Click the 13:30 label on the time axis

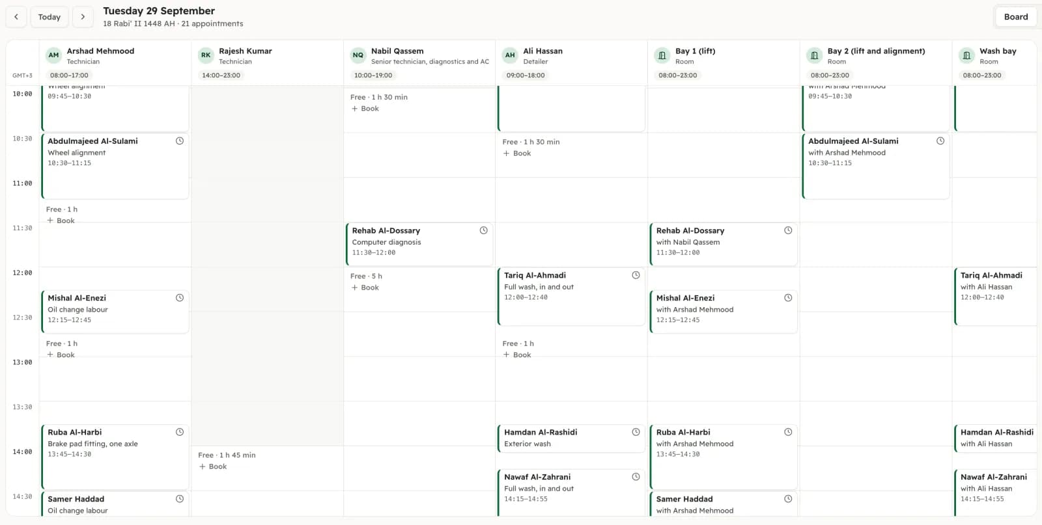pyautogui.click(x=22, y=407)
